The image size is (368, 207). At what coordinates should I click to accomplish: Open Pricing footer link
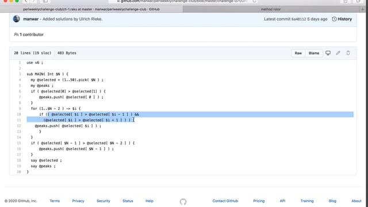tap(259, 201)
